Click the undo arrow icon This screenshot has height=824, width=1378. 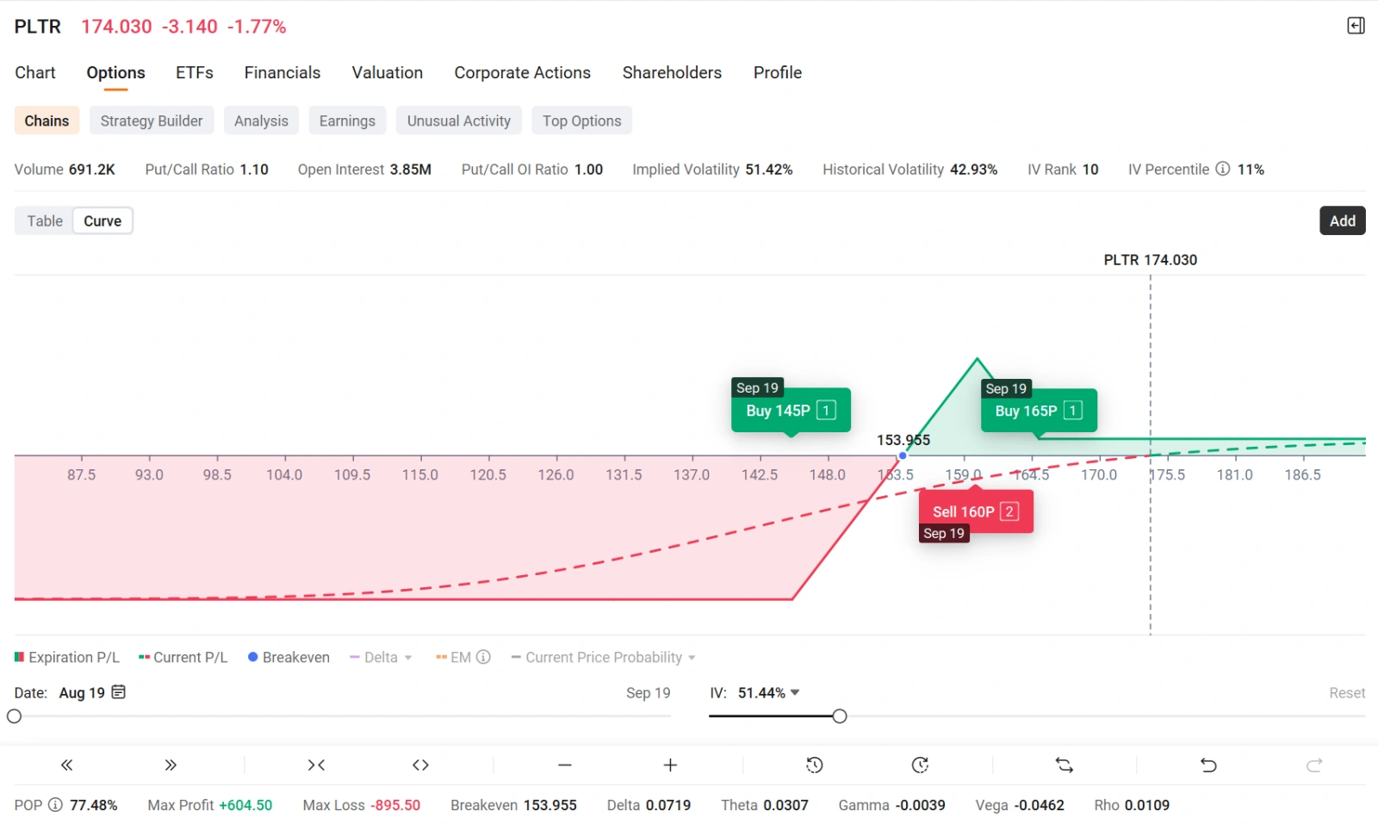pyautogui.click(x=1208, y=765)
